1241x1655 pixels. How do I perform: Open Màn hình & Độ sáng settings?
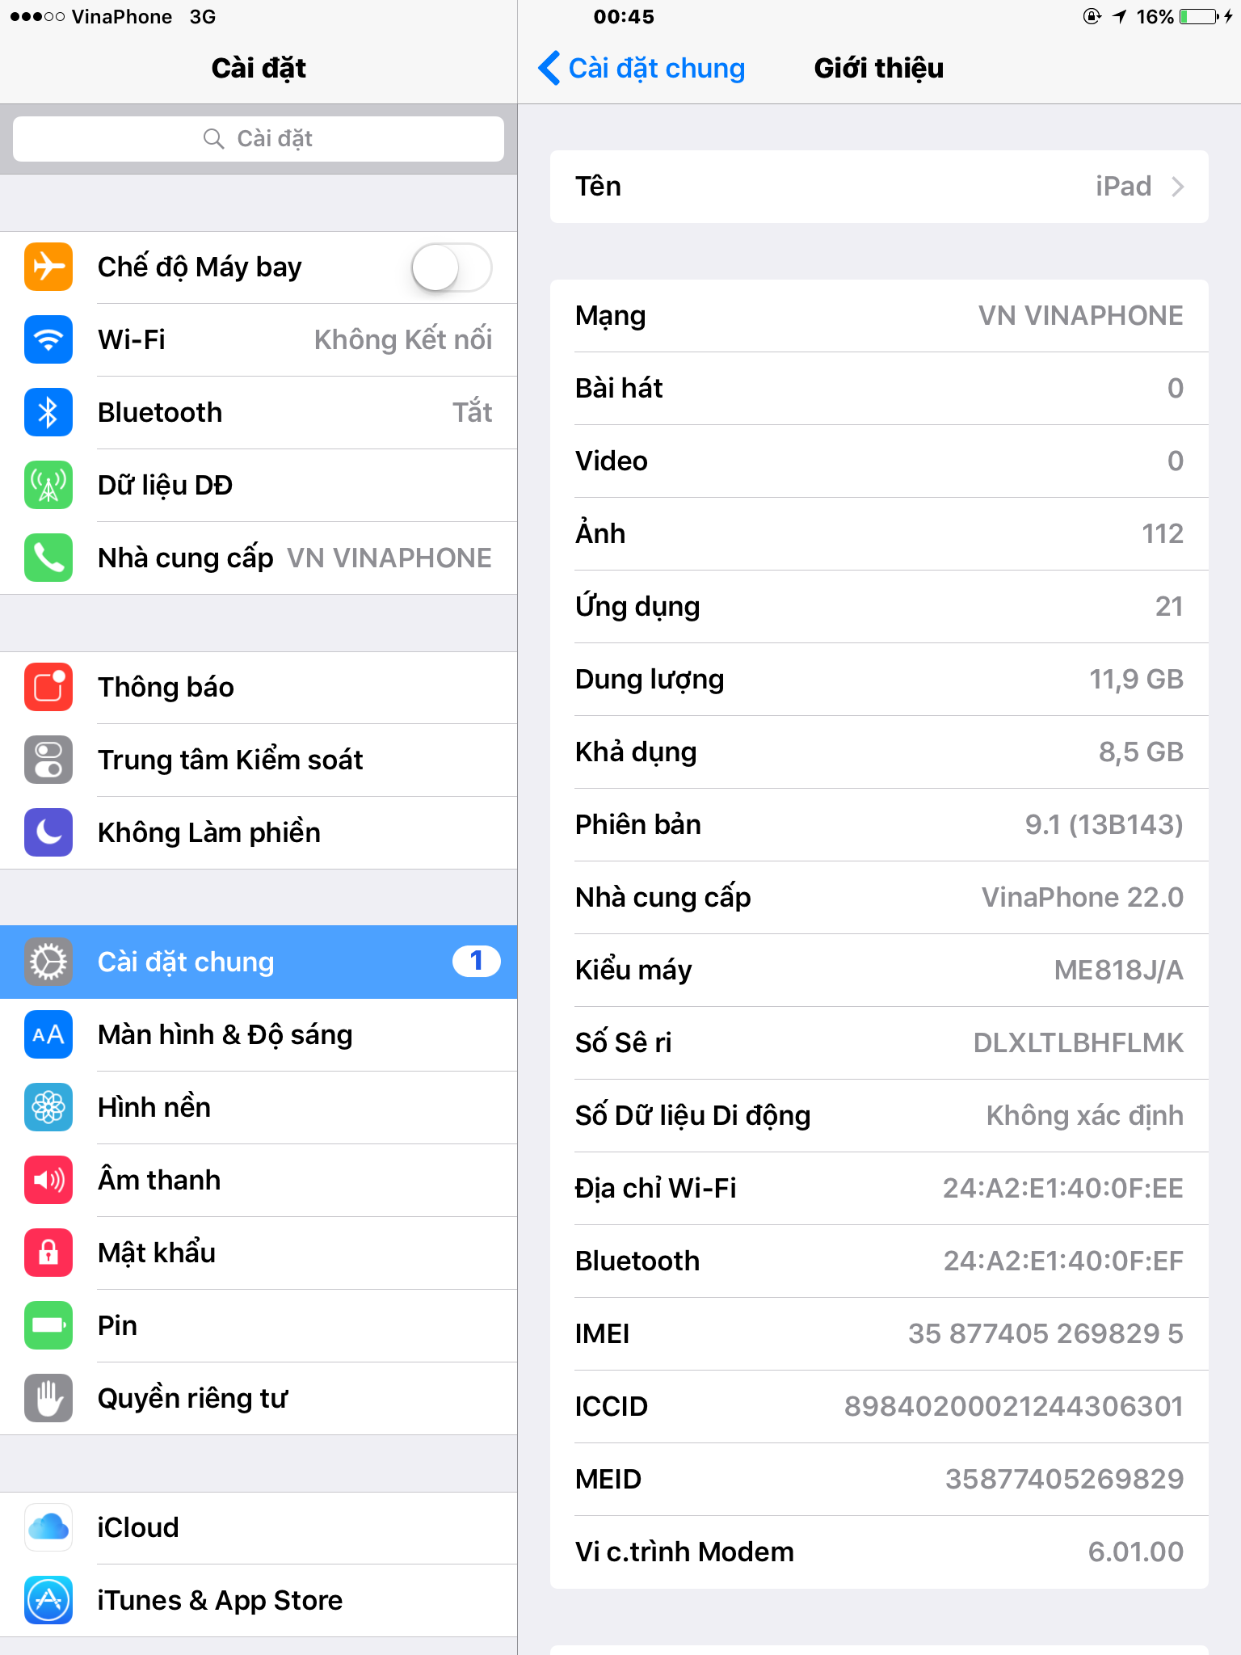tap(259, 1034)
